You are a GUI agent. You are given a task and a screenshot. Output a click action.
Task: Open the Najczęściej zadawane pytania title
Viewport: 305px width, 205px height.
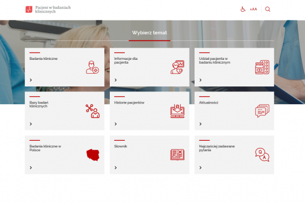coord(217,148)
